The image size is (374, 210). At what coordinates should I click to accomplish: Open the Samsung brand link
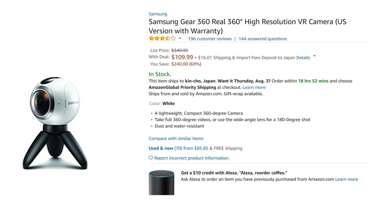point(158,14)
